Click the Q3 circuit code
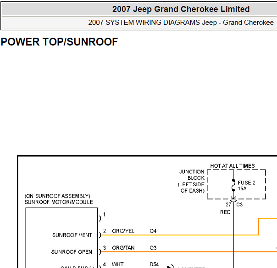Screen dimensions: 277x268 pos(153,248)
